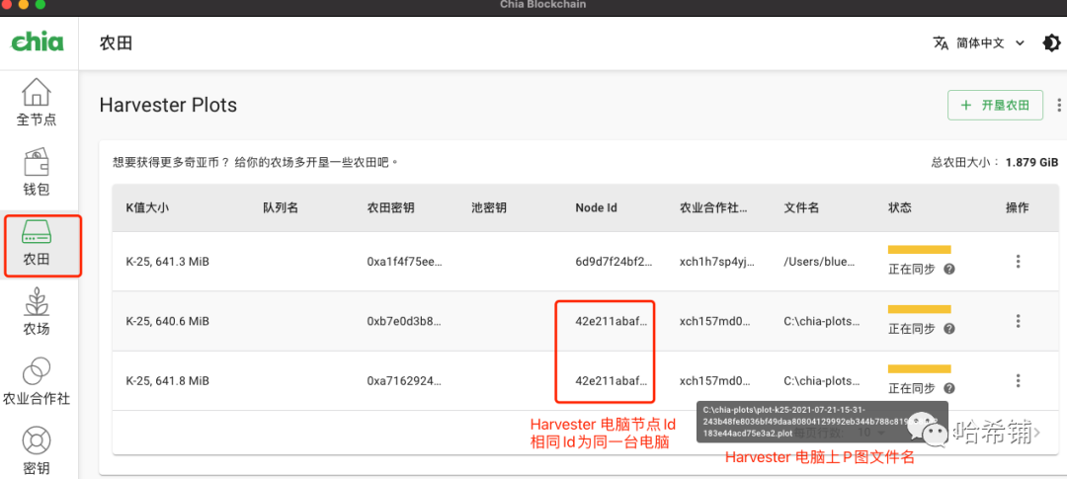
Task: Open the 密钥 keys page
Action: pos(37,450)
